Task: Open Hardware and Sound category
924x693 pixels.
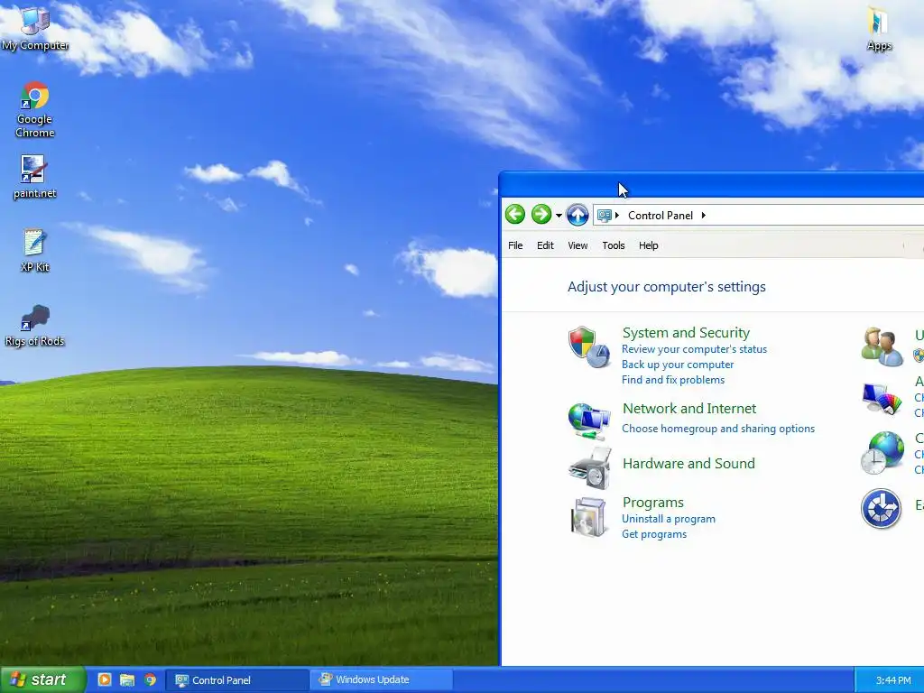Action: (x=688, y=464)
